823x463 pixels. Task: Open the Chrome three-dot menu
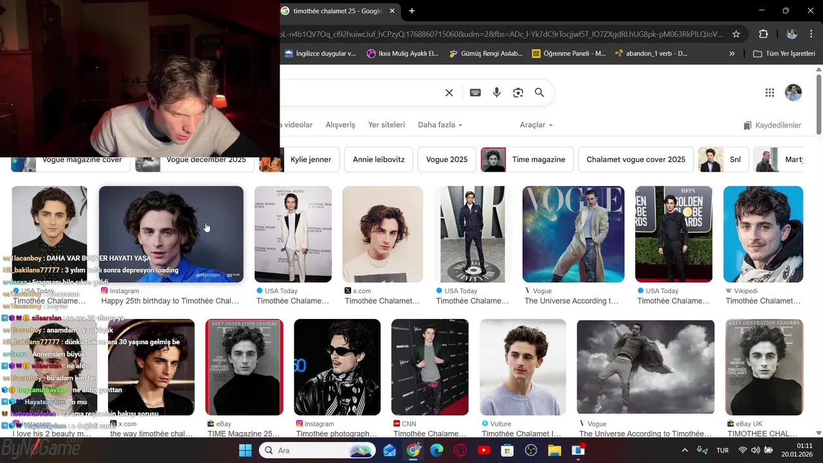click(811, 34)
